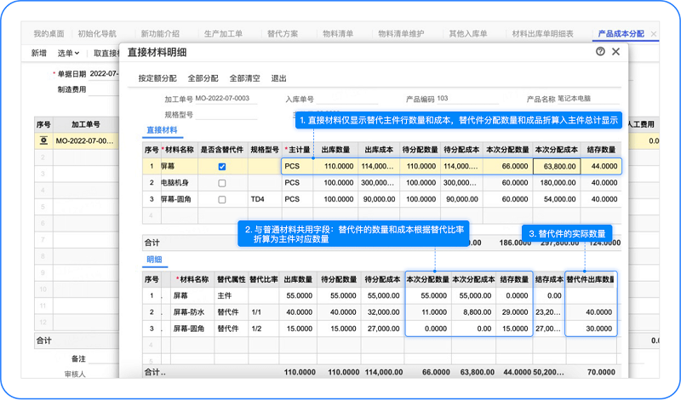681x400 pixels.
Task: Click 待分配成本 cell 27,000.00
Action: point(382,329)
